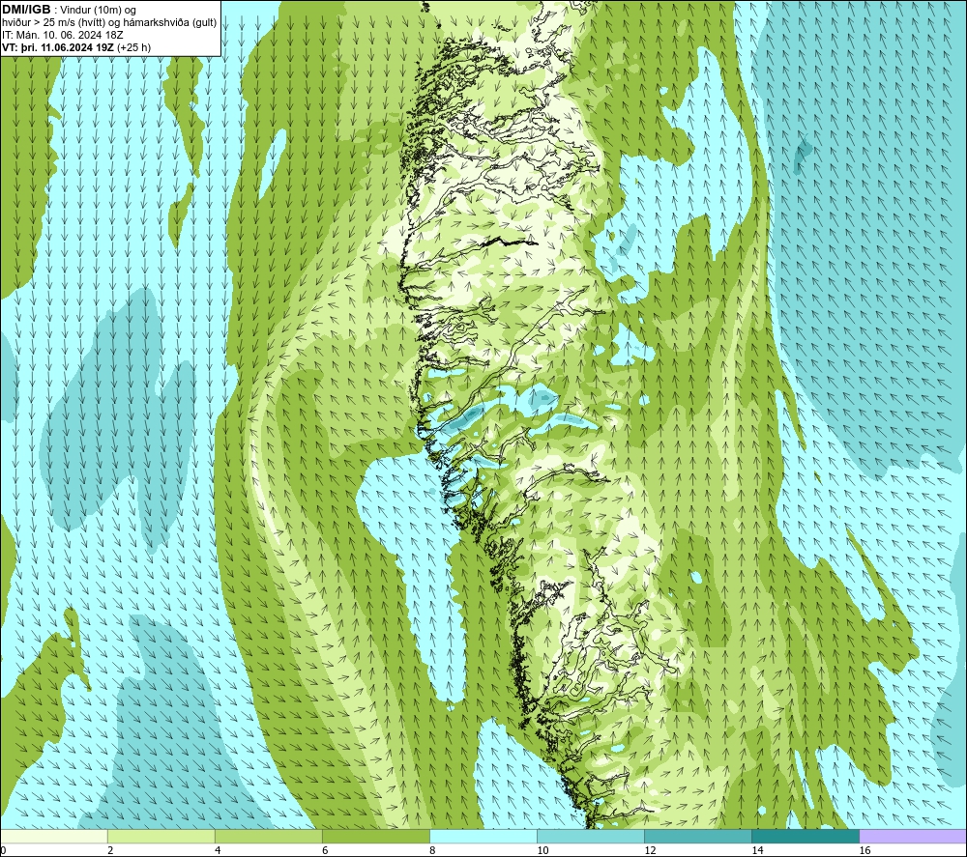Click the legend scale label "16"

click(x=864, y=851)
